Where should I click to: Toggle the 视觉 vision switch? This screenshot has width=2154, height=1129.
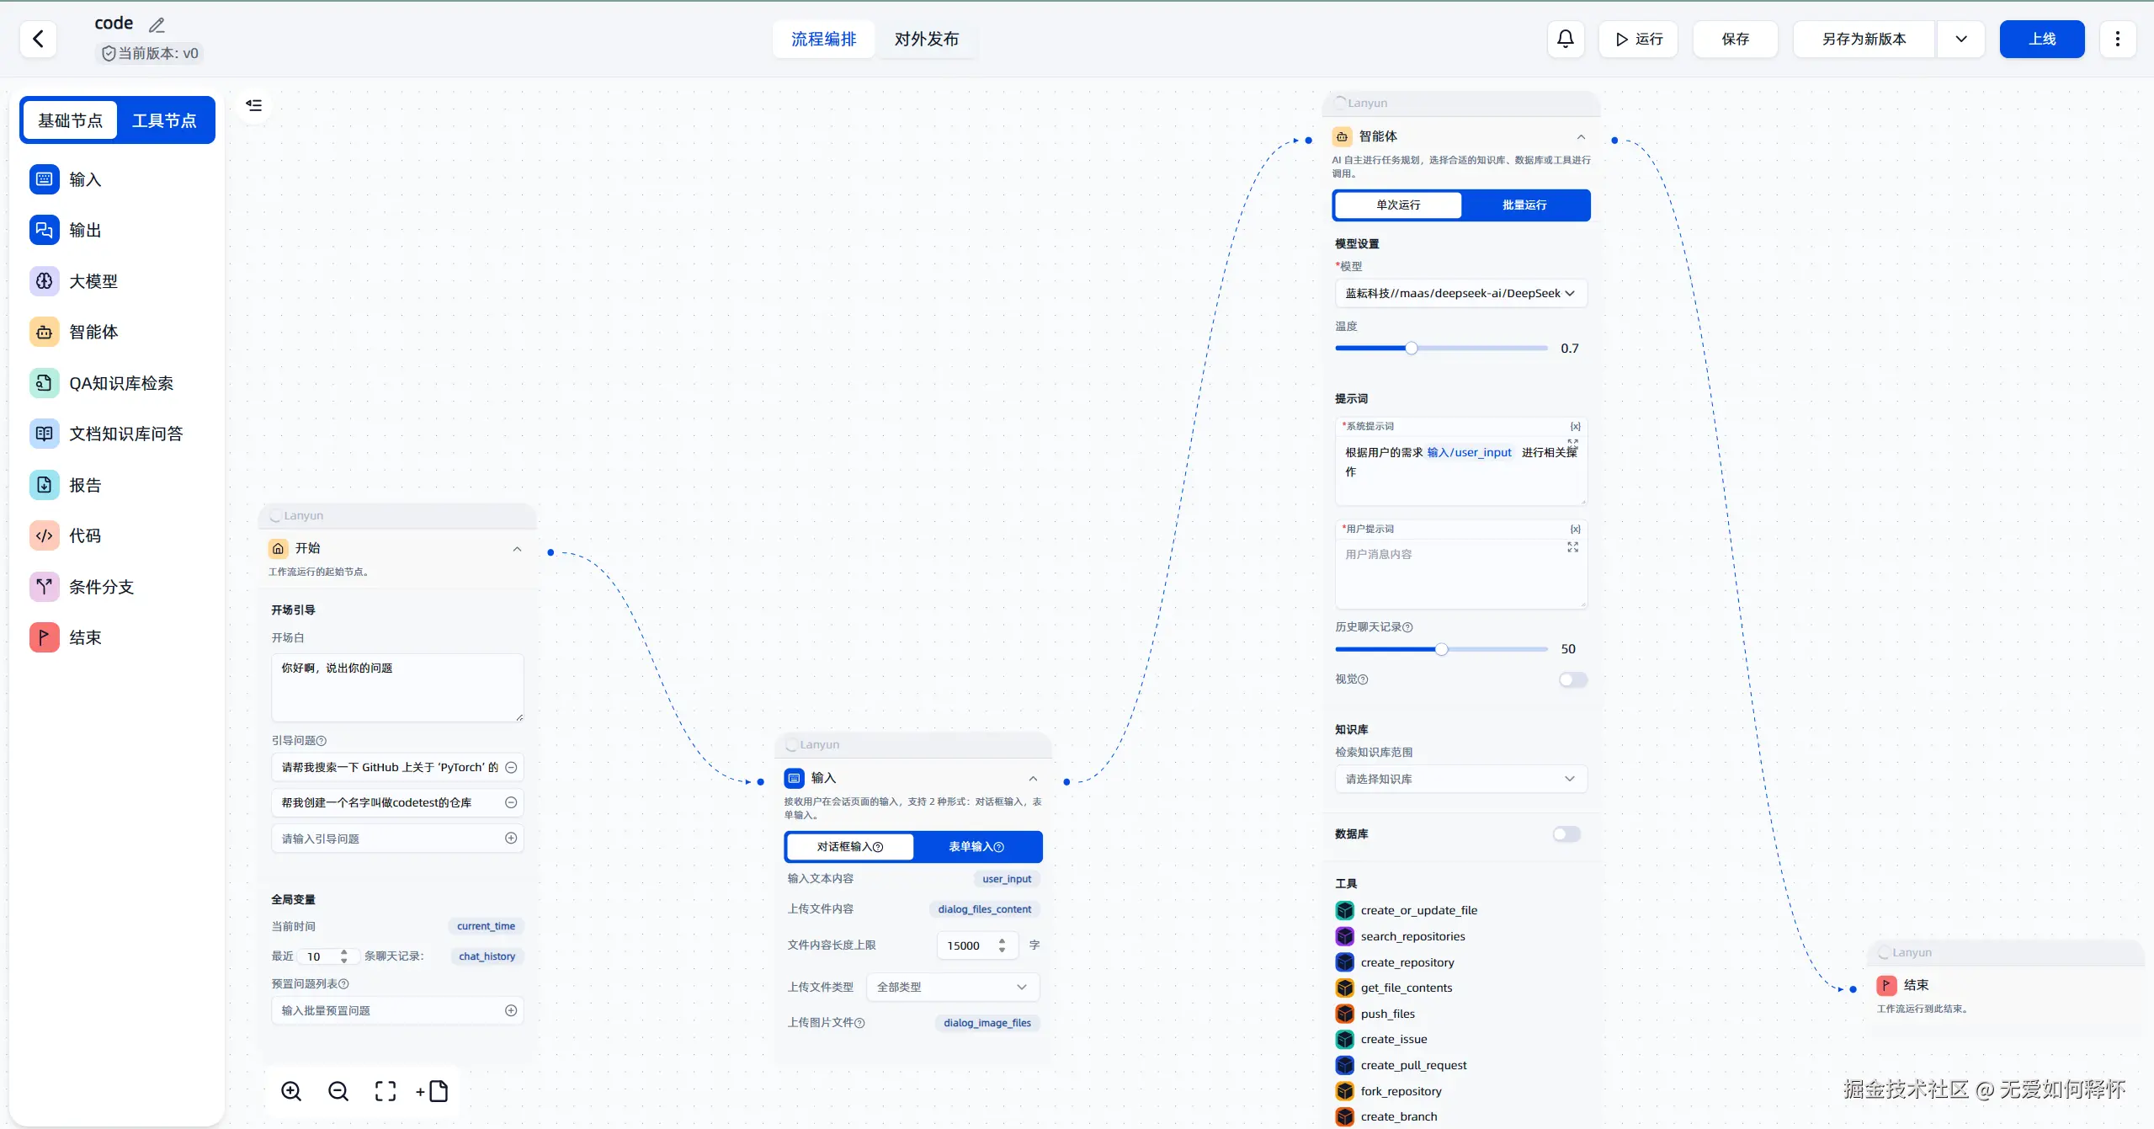(x=1572, y=679)
